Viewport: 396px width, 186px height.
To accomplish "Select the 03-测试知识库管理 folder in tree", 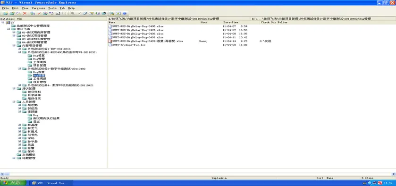I will (36, 39).
